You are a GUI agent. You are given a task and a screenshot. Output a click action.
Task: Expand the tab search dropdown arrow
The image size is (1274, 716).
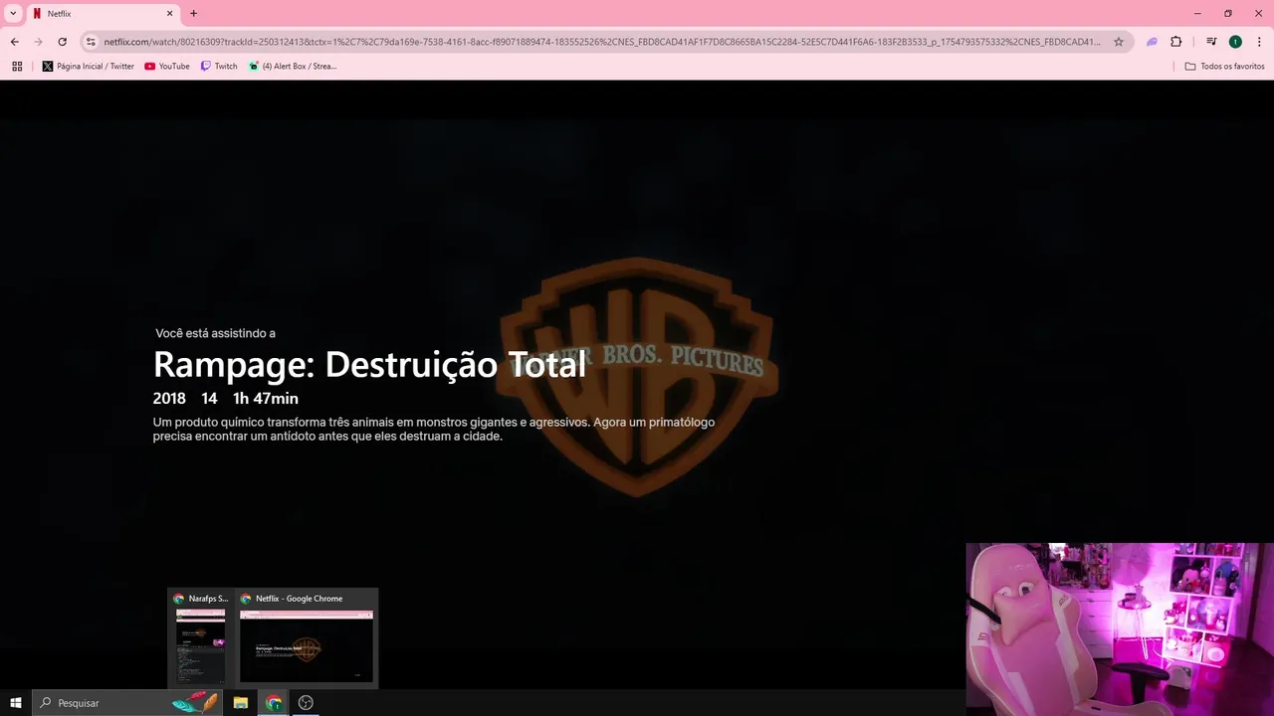(13, 13)
